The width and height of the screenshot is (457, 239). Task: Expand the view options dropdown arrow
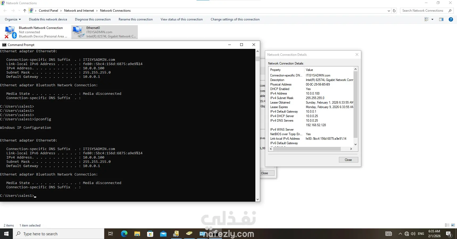pyautogui.click(x=432, y=19)
